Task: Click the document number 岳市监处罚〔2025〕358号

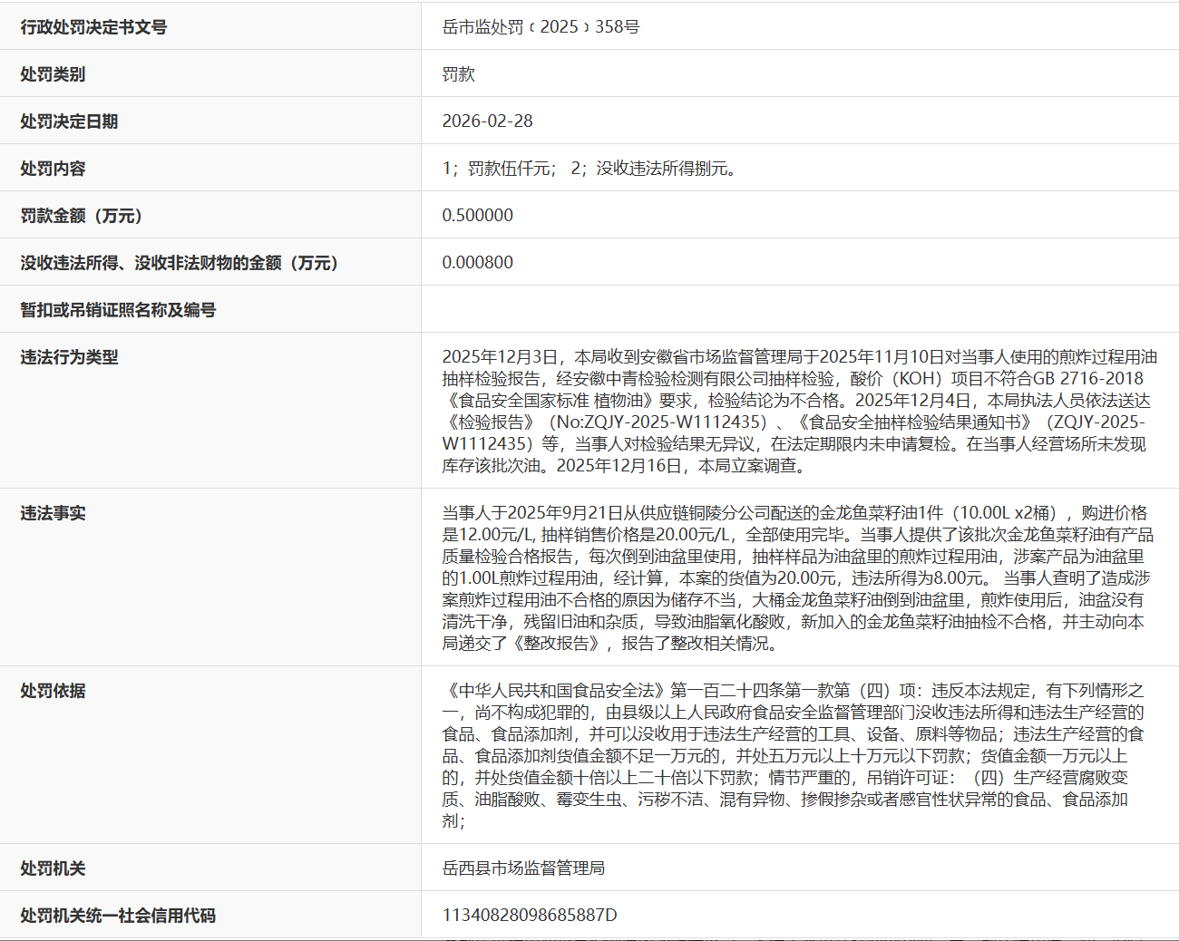Action: coord(541,27)
